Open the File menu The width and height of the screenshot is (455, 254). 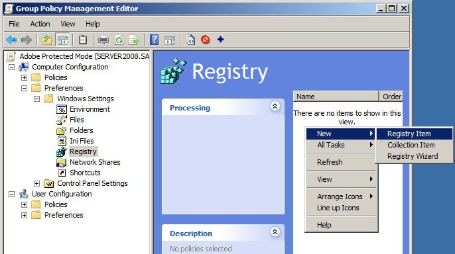(14, 24)
